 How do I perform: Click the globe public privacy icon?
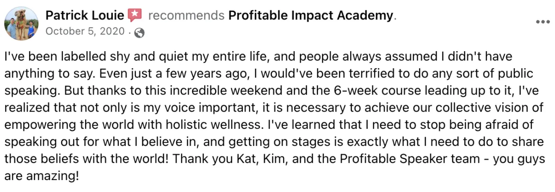pyautogui.click(x=138, y=33)
